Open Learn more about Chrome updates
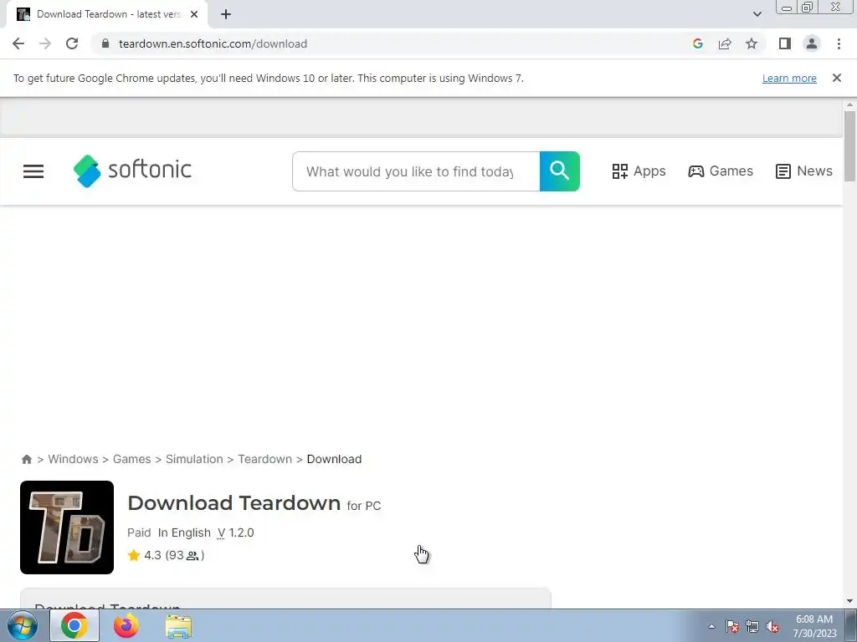The image size is (857, 642). (789, 78)
